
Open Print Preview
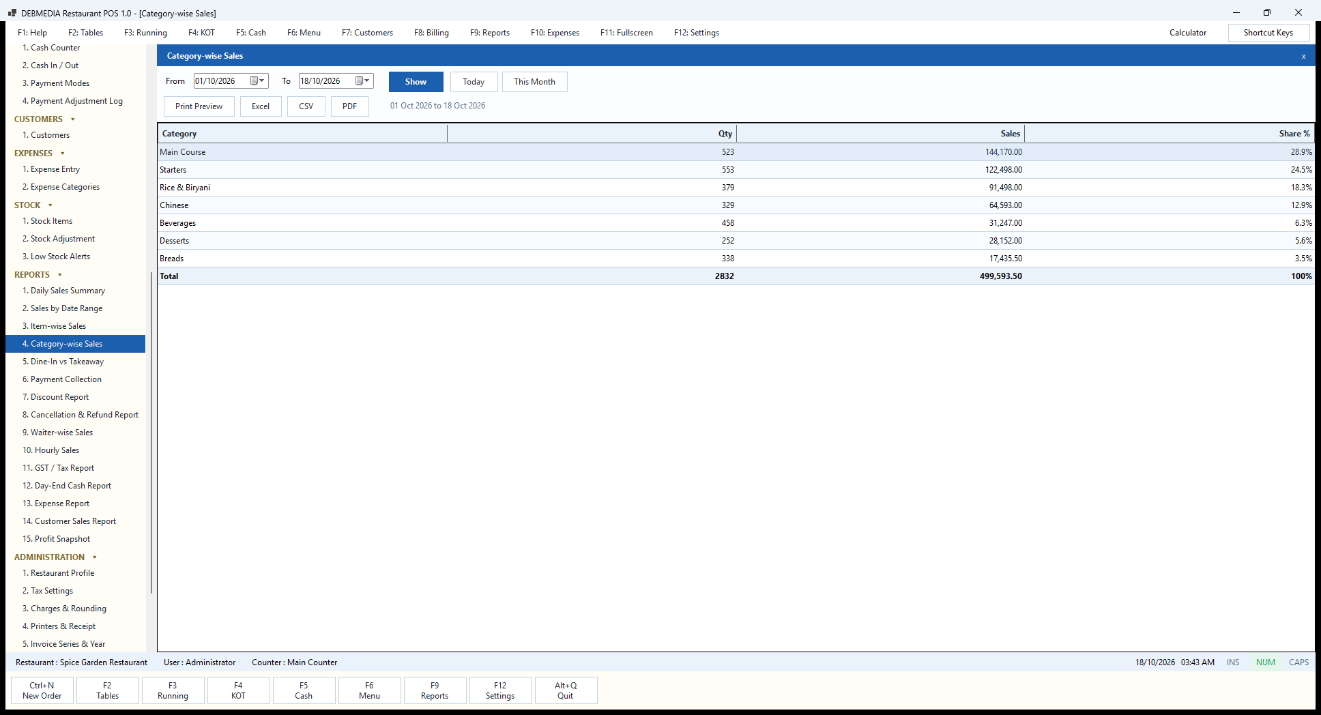(x=199, y=106)
